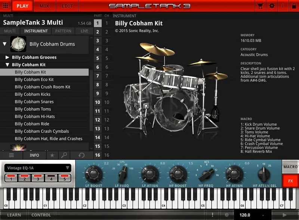Click the 'SampleTank 3 Multi' name
The image size is (299, 220).
33,22
